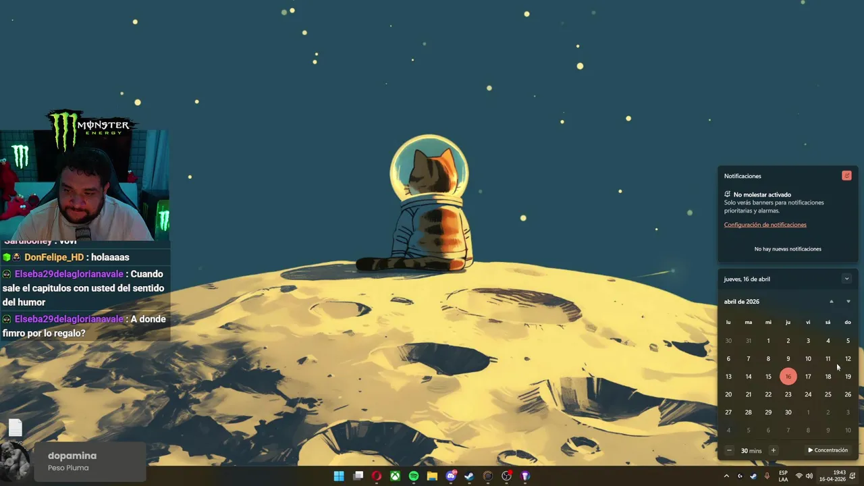Click dark circular app icon between Steam and OBS
Viewport: 864px width, 486px height.
pos(488,476)
